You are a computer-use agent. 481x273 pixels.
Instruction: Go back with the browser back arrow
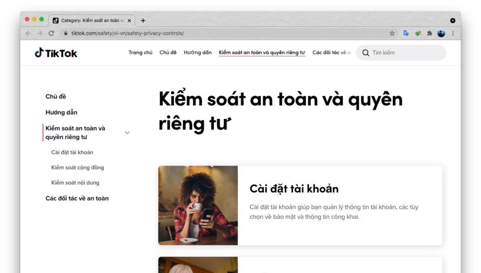pyautogui.click(x=28, y=33)
